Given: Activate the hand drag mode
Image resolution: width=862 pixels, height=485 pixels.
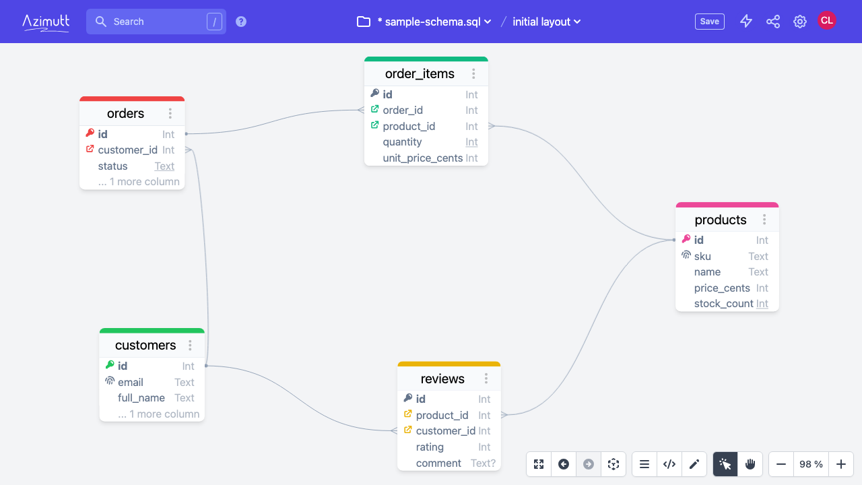Looking at the screenshot, I should click(x=750, y=464).
